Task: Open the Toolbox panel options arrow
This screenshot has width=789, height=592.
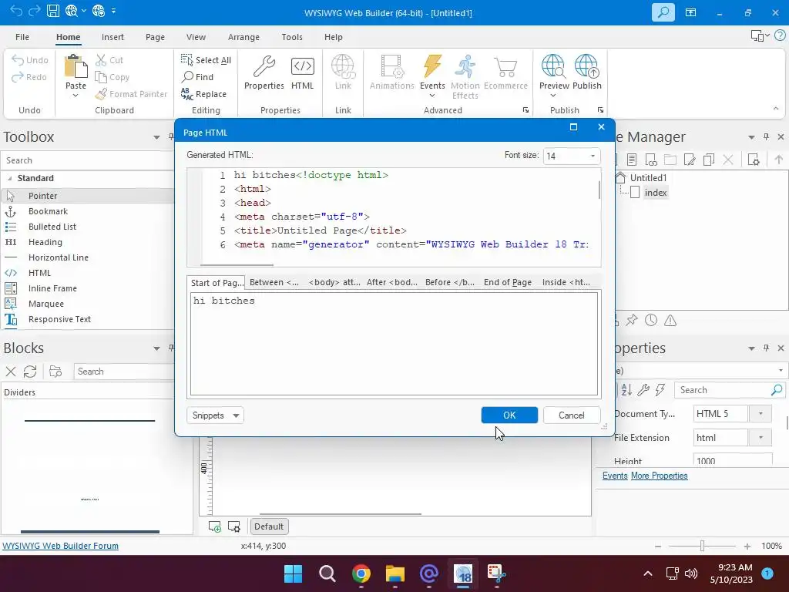Action: [x=156, y=137]
